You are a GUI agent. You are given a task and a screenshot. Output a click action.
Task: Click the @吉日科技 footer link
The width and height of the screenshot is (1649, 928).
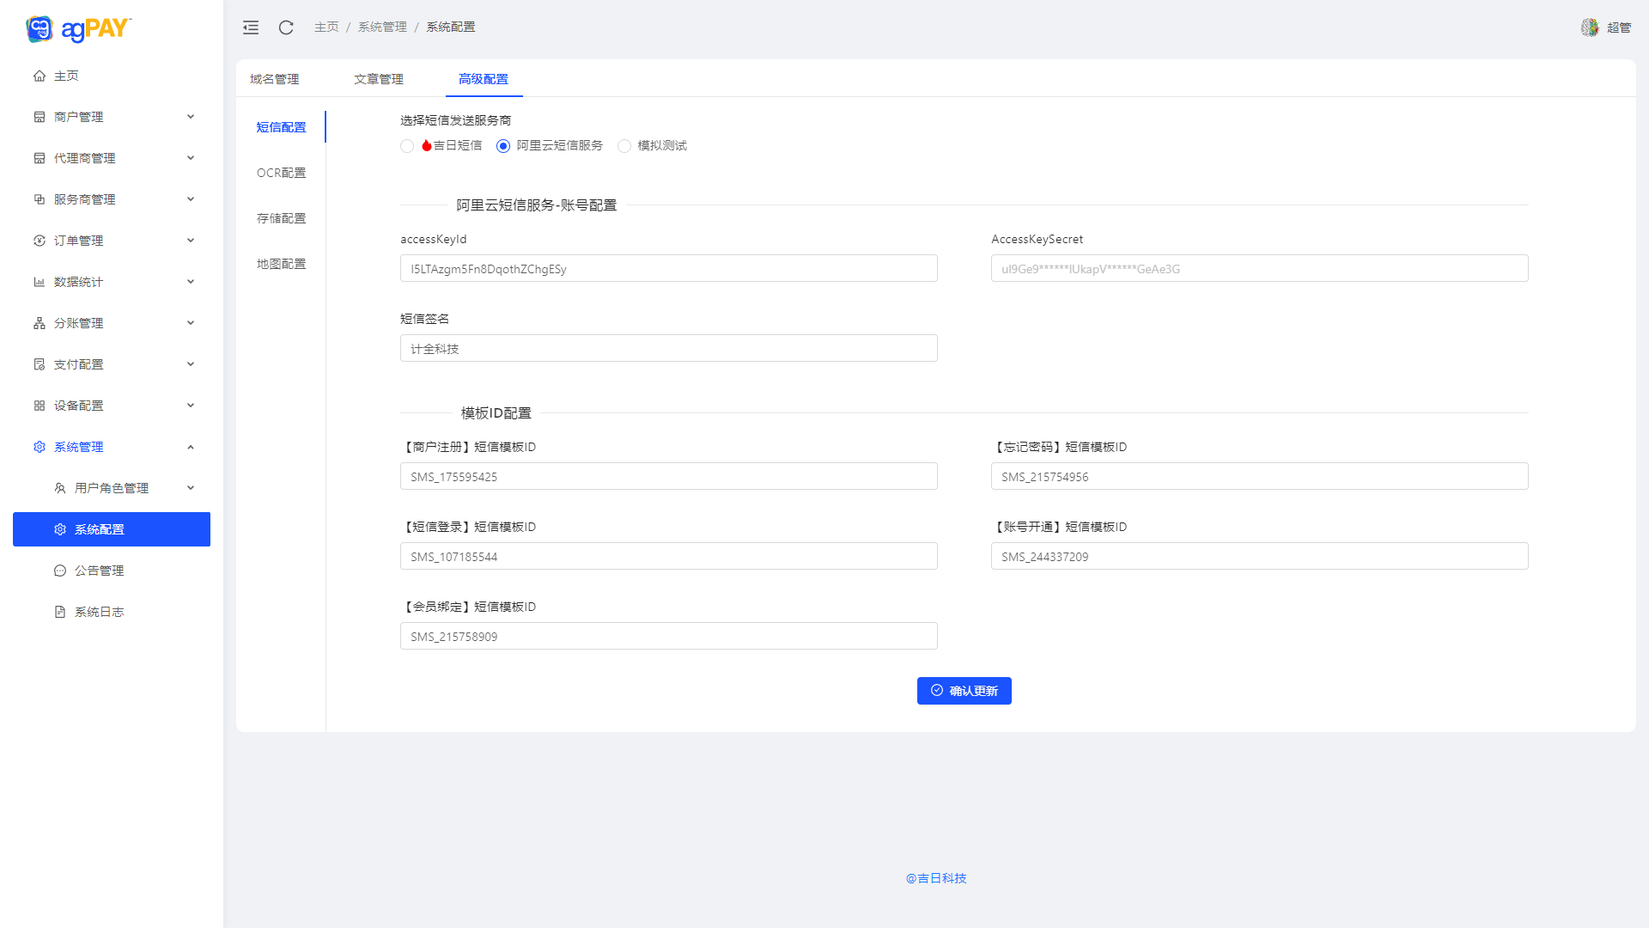pos(936,878)
